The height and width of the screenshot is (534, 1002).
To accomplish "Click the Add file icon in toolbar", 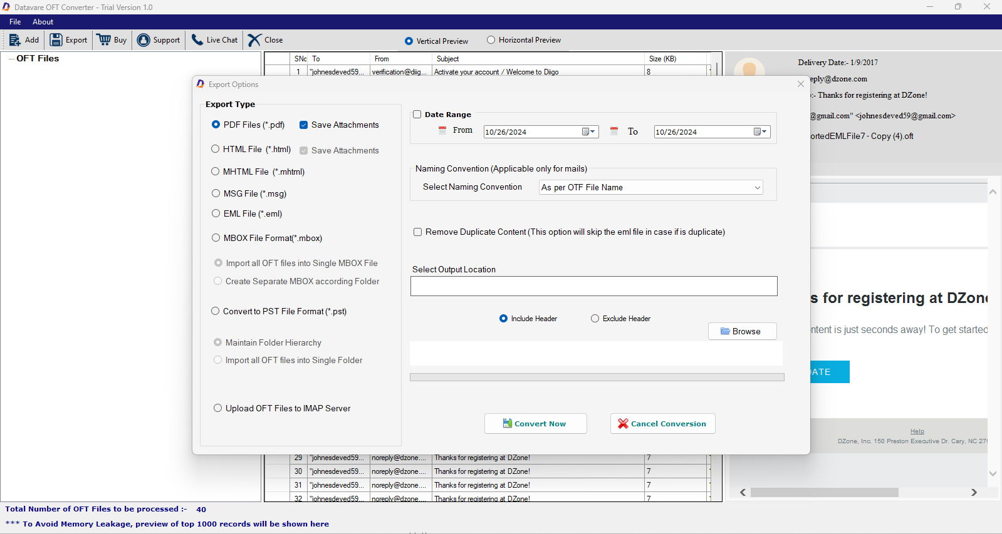I will coord(14,40).
